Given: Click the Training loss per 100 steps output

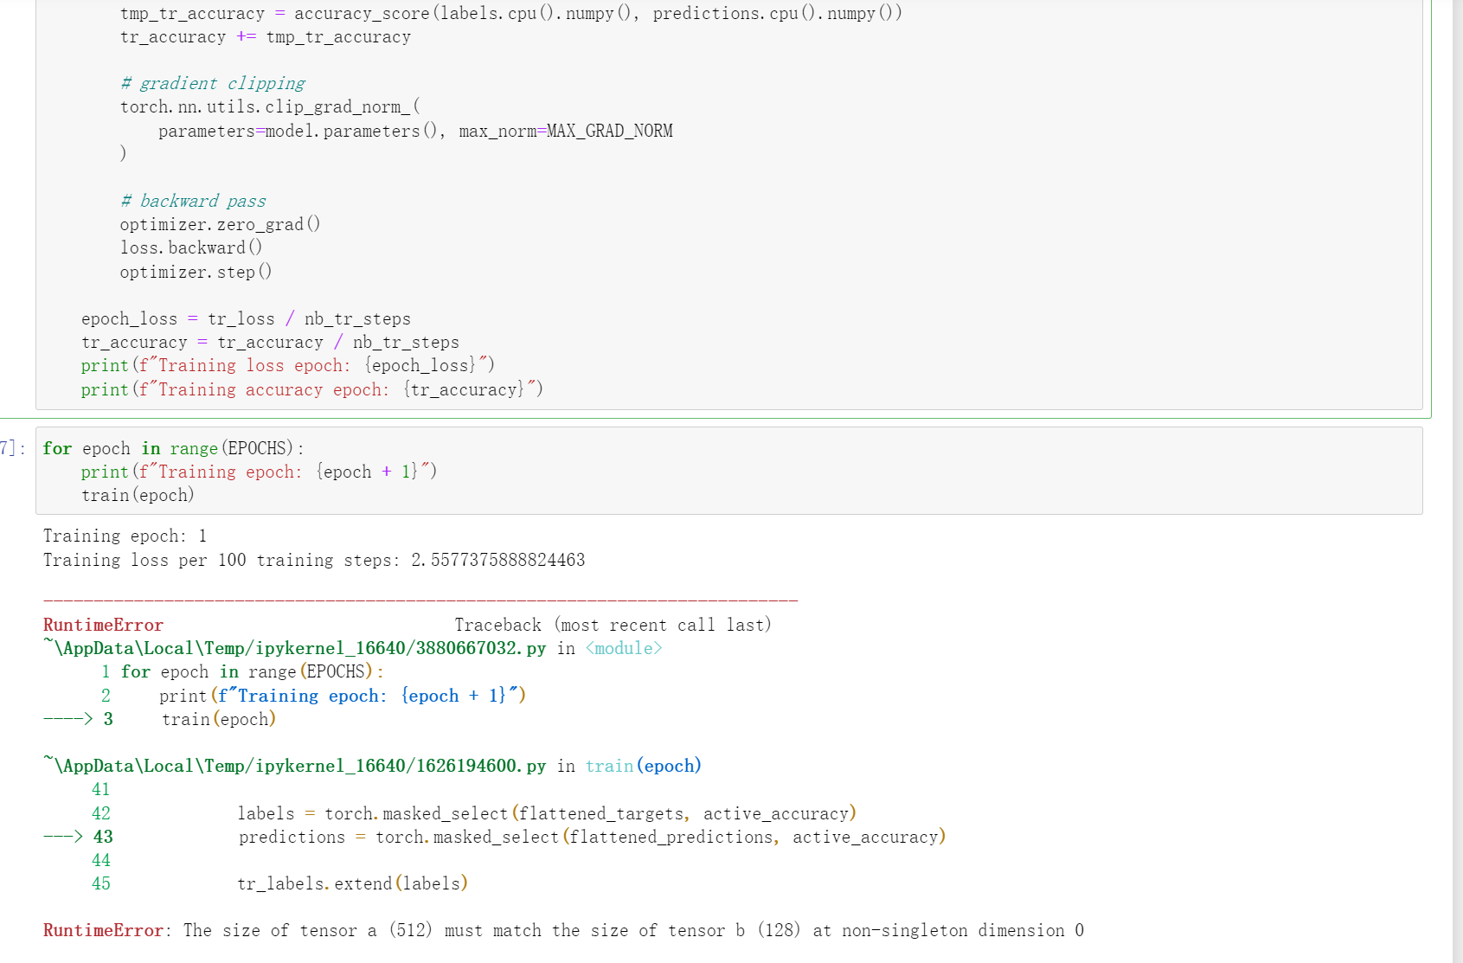Looking at the screenshot, I should pyautogui.click(x=313, y=560).
